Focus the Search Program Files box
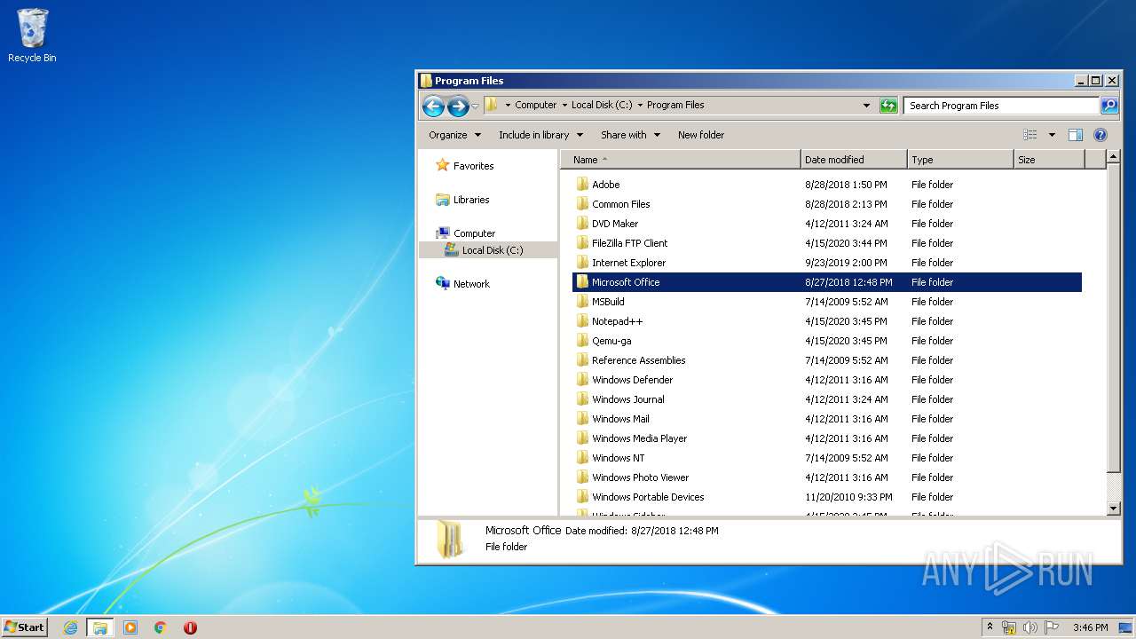The height and width of the screenshot is (639, 1136). point(1001,106)
